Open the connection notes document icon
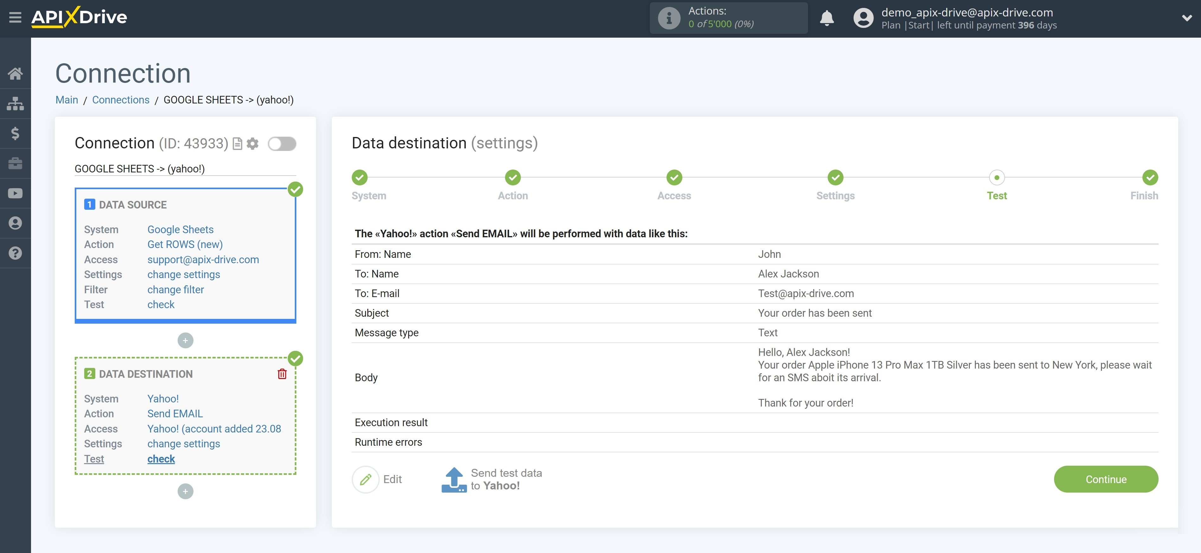 pos(237,144)
